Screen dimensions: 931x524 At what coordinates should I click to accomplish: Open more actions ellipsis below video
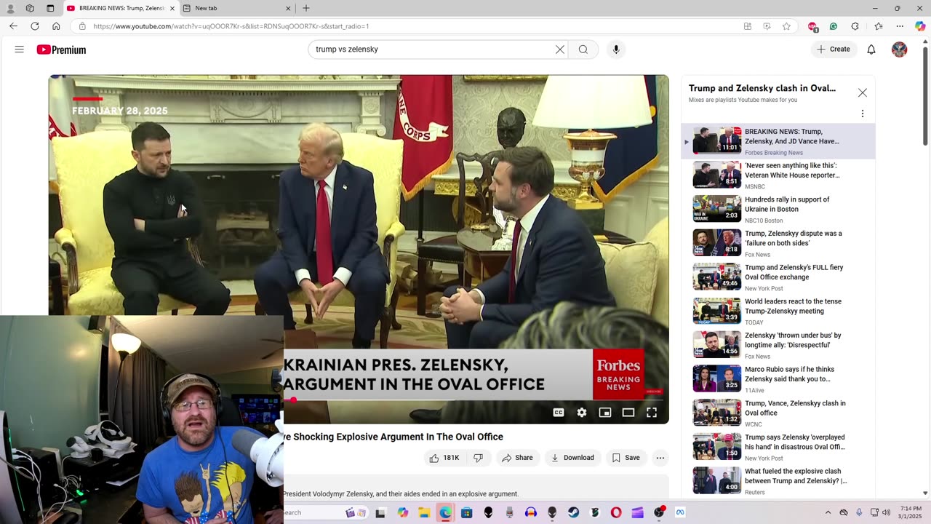pyautogui.click(x=660, y=458)
